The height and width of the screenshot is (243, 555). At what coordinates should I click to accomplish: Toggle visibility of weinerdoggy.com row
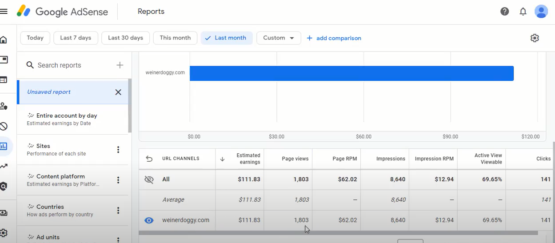tap(149, 220)
